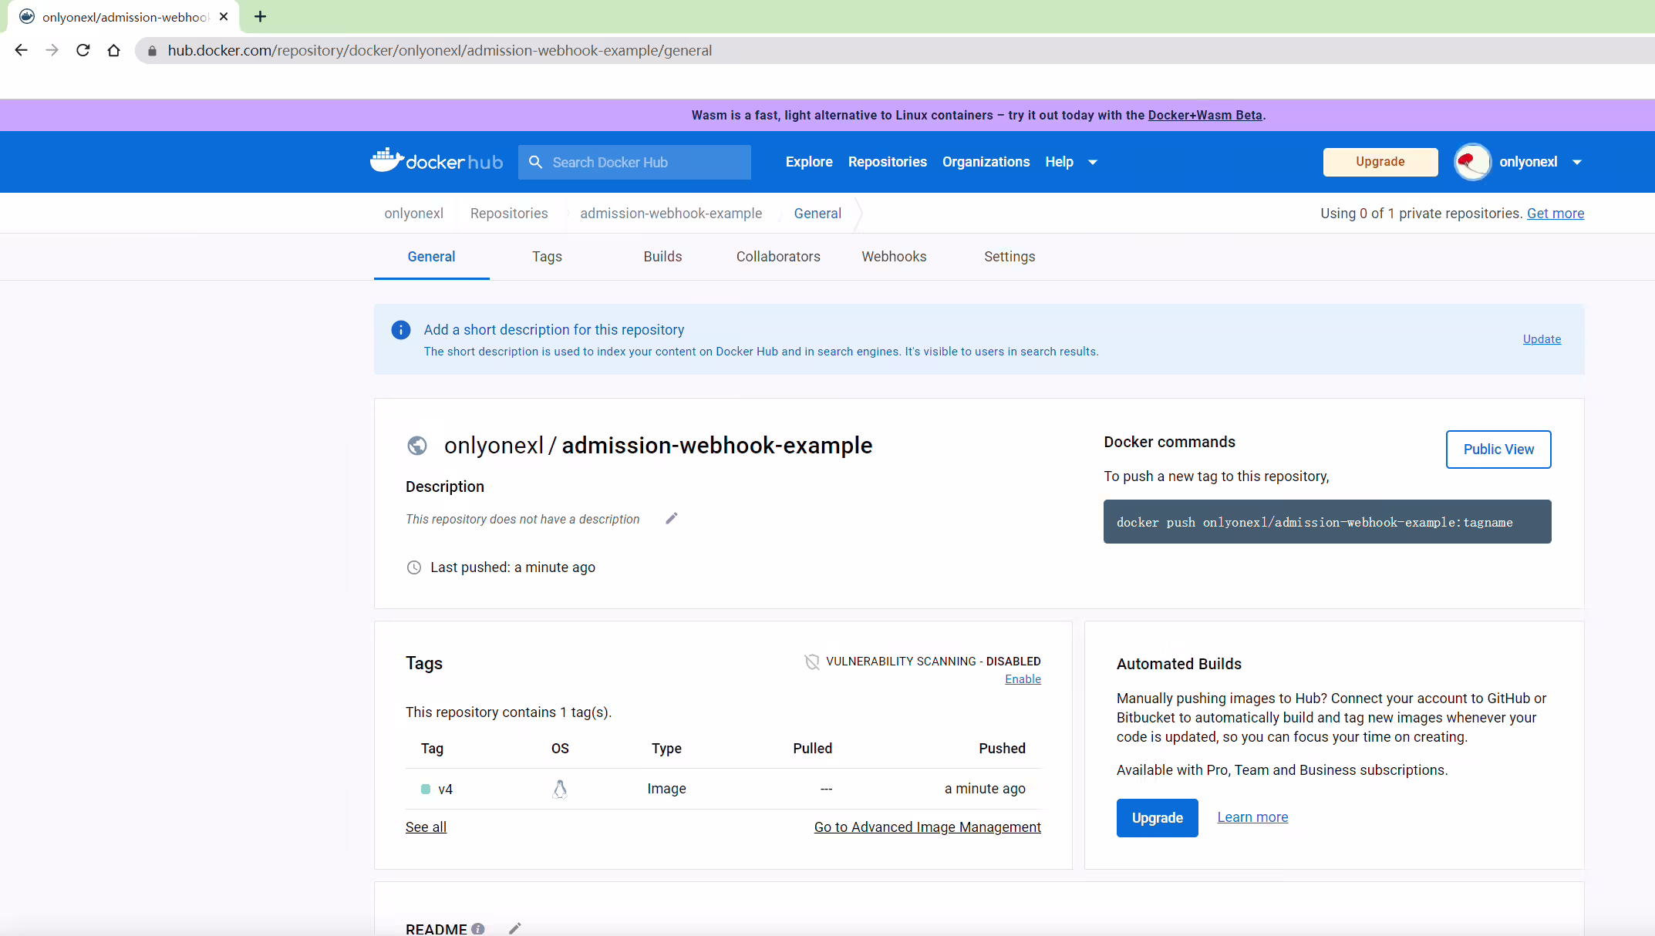The width and height of the screenshot is (1655, 936).
Task: Open the Webhooks tab
Action: [894, 257]
